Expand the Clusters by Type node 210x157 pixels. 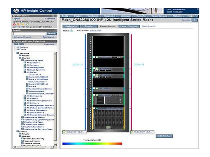(x=22, y=122)
